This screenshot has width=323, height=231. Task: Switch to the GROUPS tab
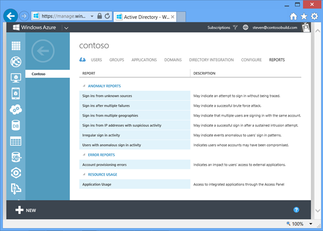(116, 60)
